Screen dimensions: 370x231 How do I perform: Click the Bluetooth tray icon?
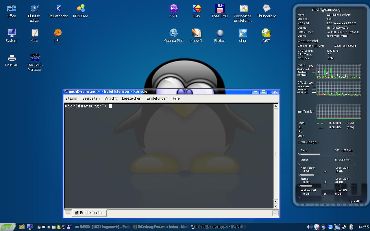coord(351,227)
